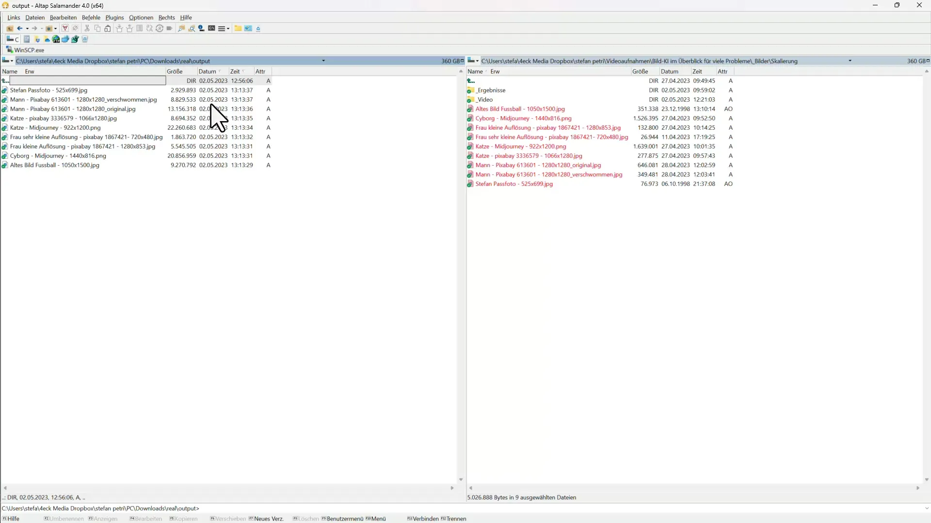
Task: Click left panel vertical scrollbar
Action: pos(461,276)
